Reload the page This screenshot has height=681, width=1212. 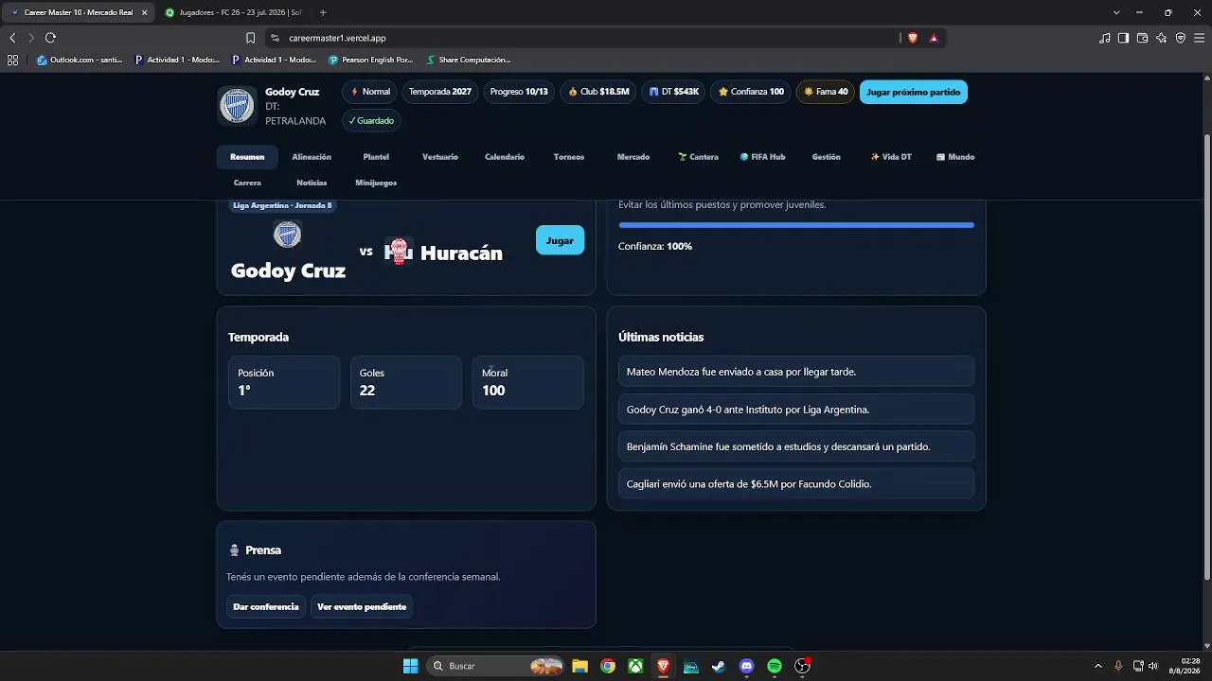tap(50, 38)
